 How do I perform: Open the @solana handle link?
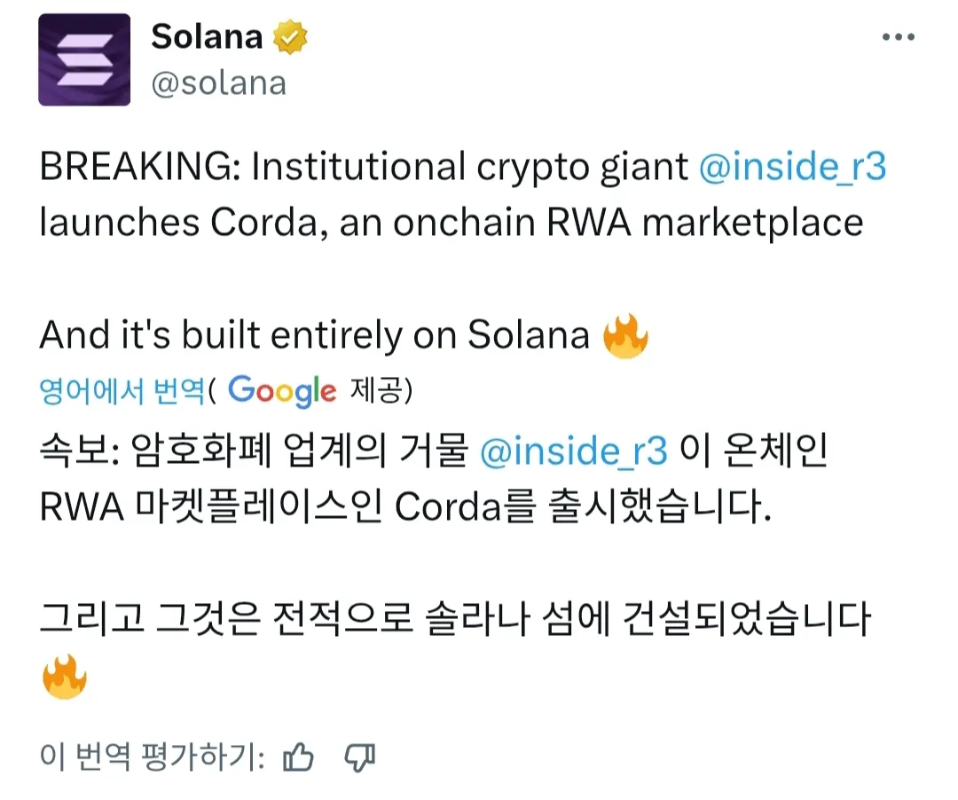tap(218, 82)
